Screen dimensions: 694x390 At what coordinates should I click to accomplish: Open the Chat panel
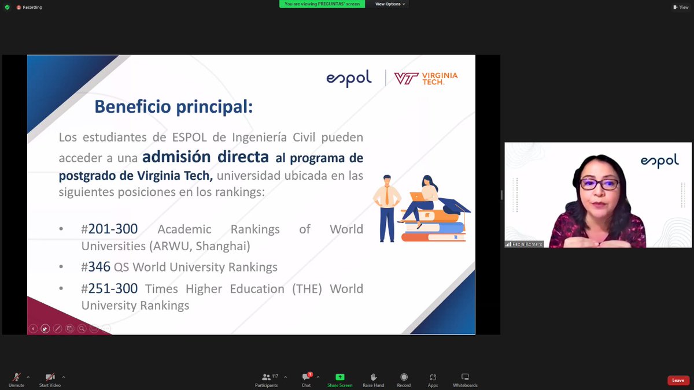pos(306,380)
